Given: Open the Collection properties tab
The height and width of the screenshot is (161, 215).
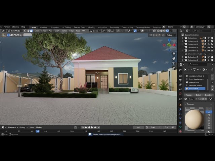Looking at the screenshot, I should (x=180, y=99).
